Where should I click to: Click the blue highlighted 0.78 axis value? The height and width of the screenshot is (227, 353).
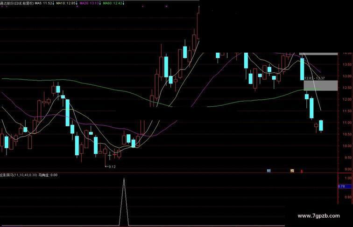[x=345, y=186]
